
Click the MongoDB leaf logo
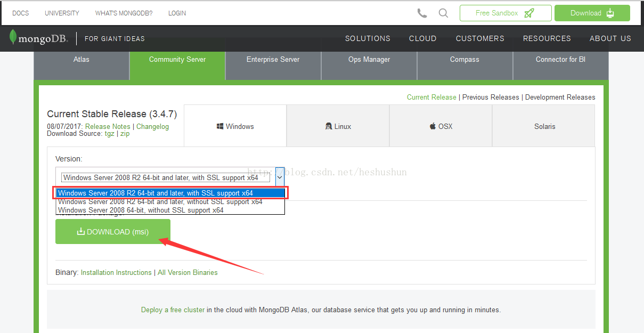(13, 37)
